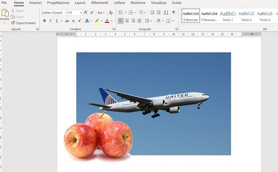Open the Aa change case dropdown
Image resolution: width=278 pixels, height=172 pixels.
pos(101,13)
